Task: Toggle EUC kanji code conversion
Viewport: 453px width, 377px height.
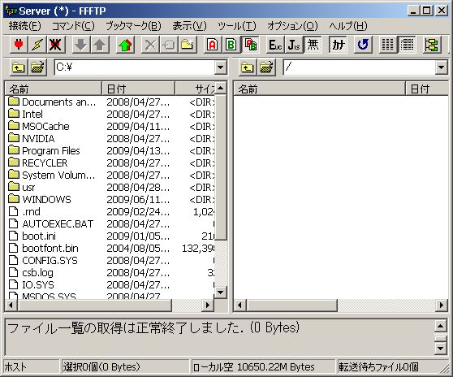Action: [x=275, y=45]
